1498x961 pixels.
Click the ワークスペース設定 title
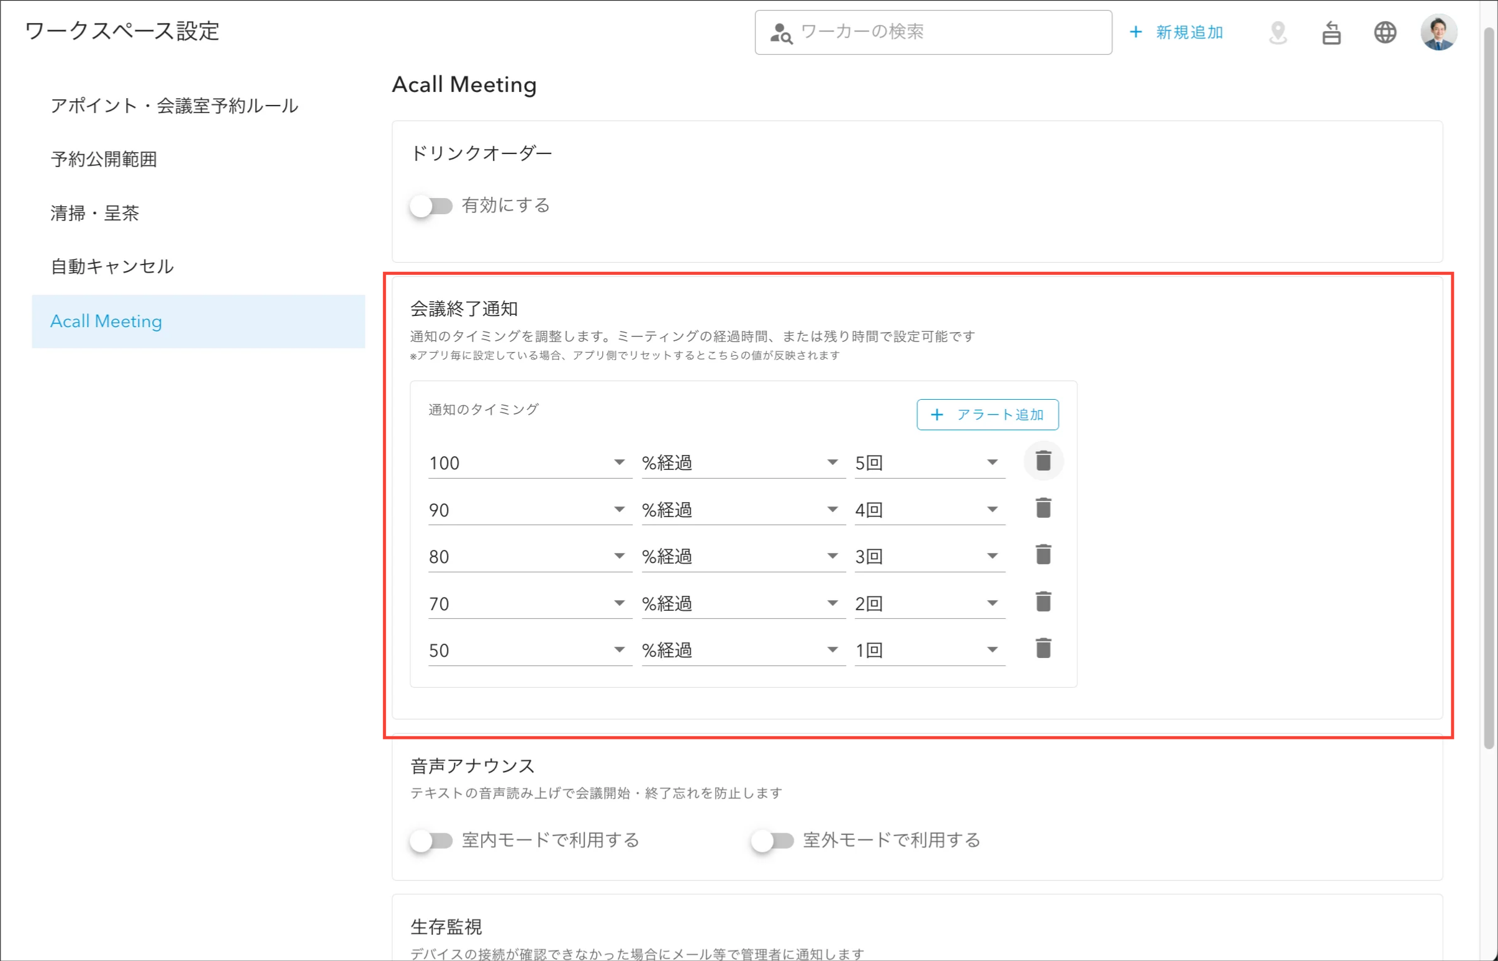coord(122,31)
